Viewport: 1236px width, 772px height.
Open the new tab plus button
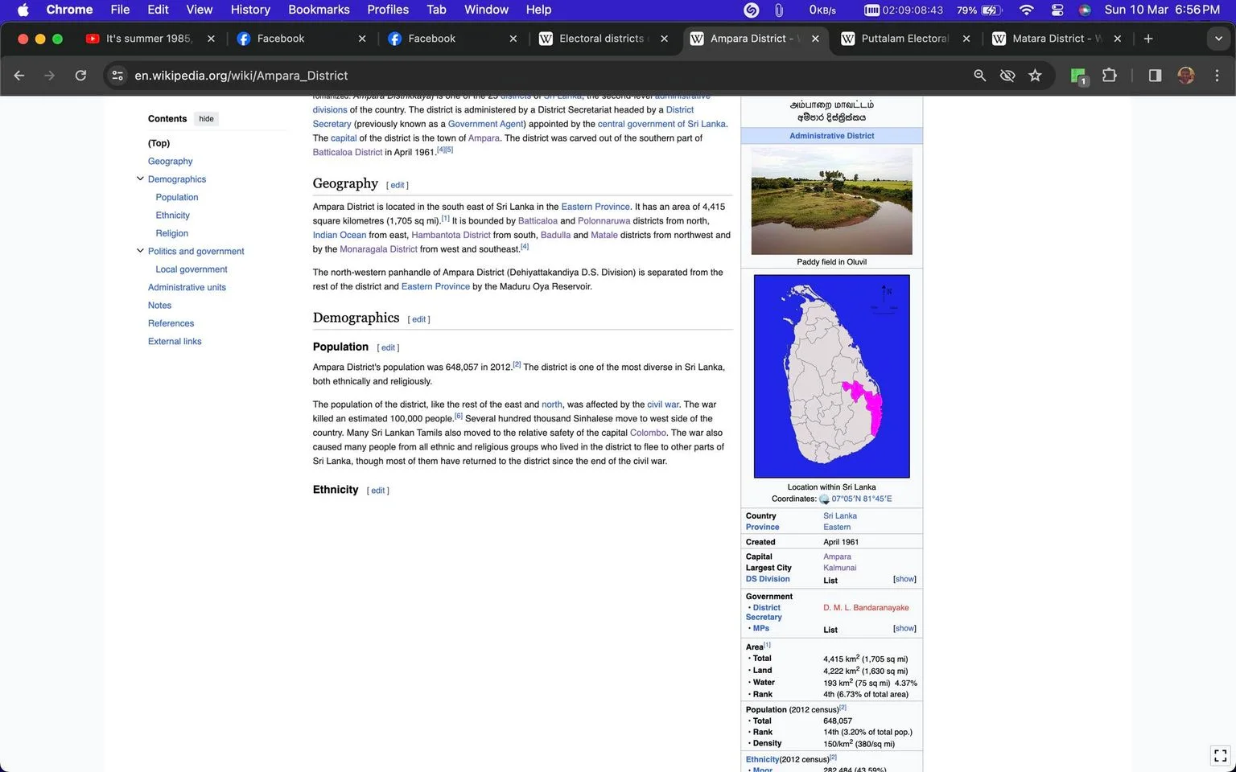[1148, 39]
